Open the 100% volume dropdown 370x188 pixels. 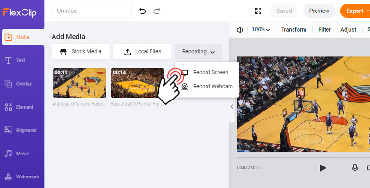pyautogui.click(x=261, y=30)
